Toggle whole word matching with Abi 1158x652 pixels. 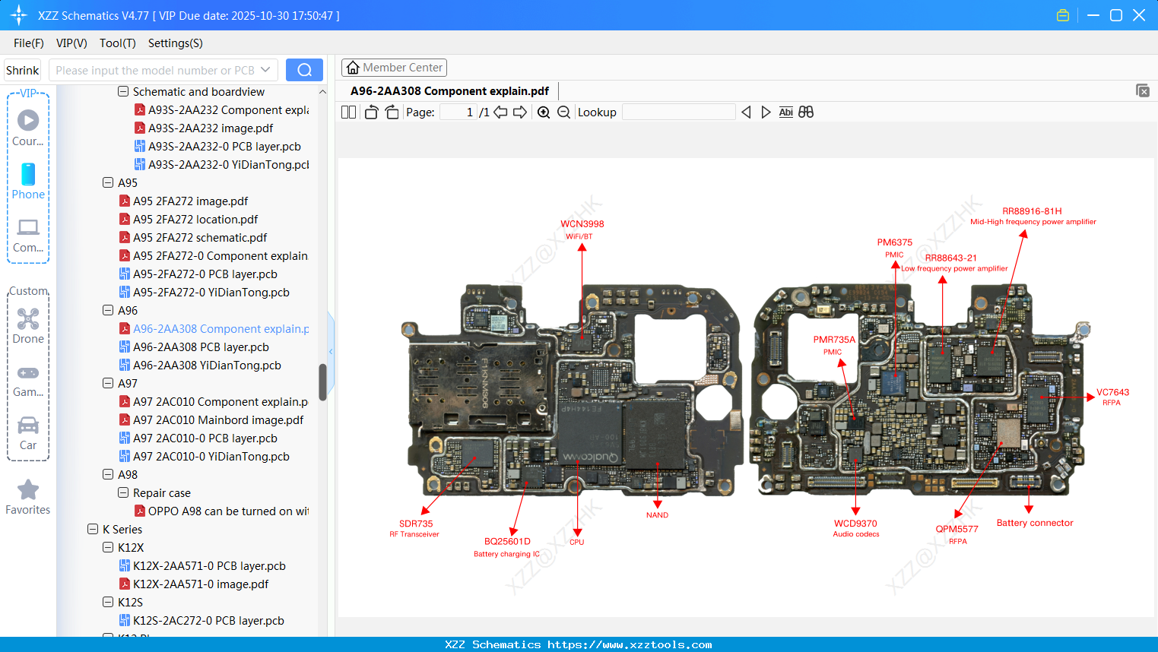click(x=785, y=112)
